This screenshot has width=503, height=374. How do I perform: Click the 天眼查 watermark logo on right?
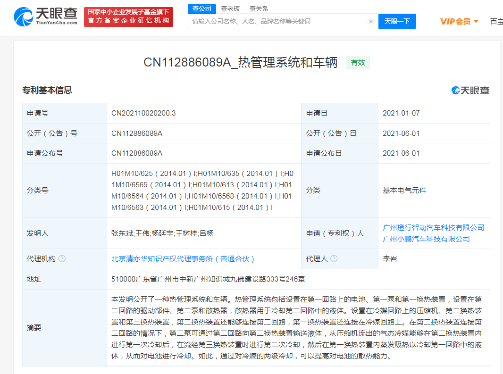point(470,91)
